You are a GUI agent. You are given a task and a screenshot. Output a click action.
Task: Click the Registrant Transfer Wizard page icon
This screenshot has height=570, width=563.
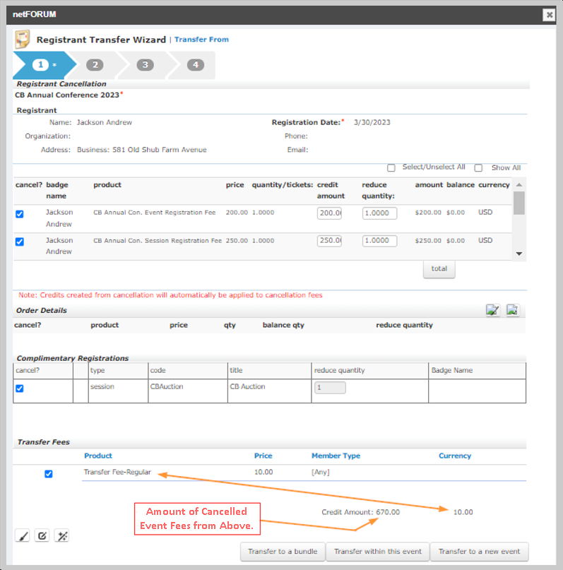coord(22,40)
